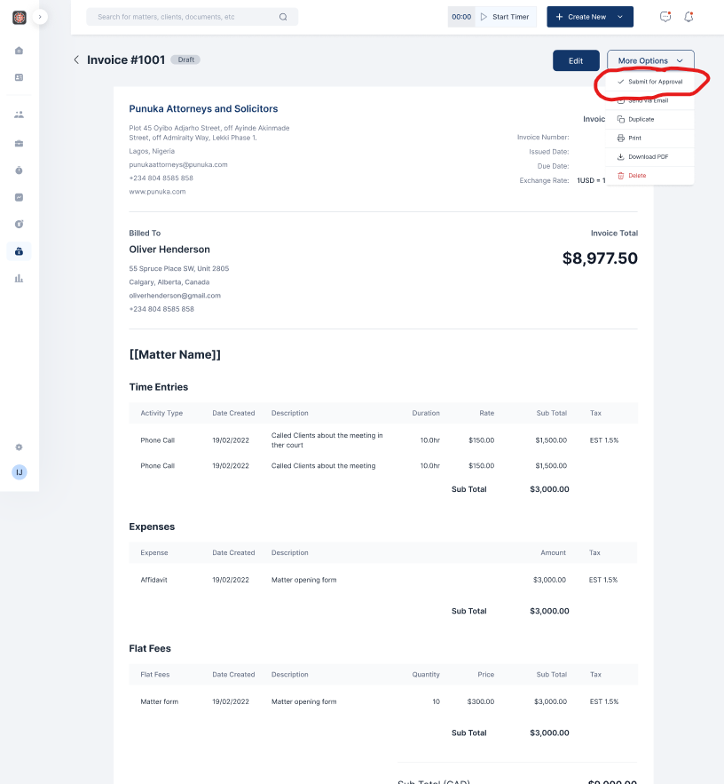Choose Duplicate from the options menu
Viewport: 724px width, 784px height.
(641, 119)
